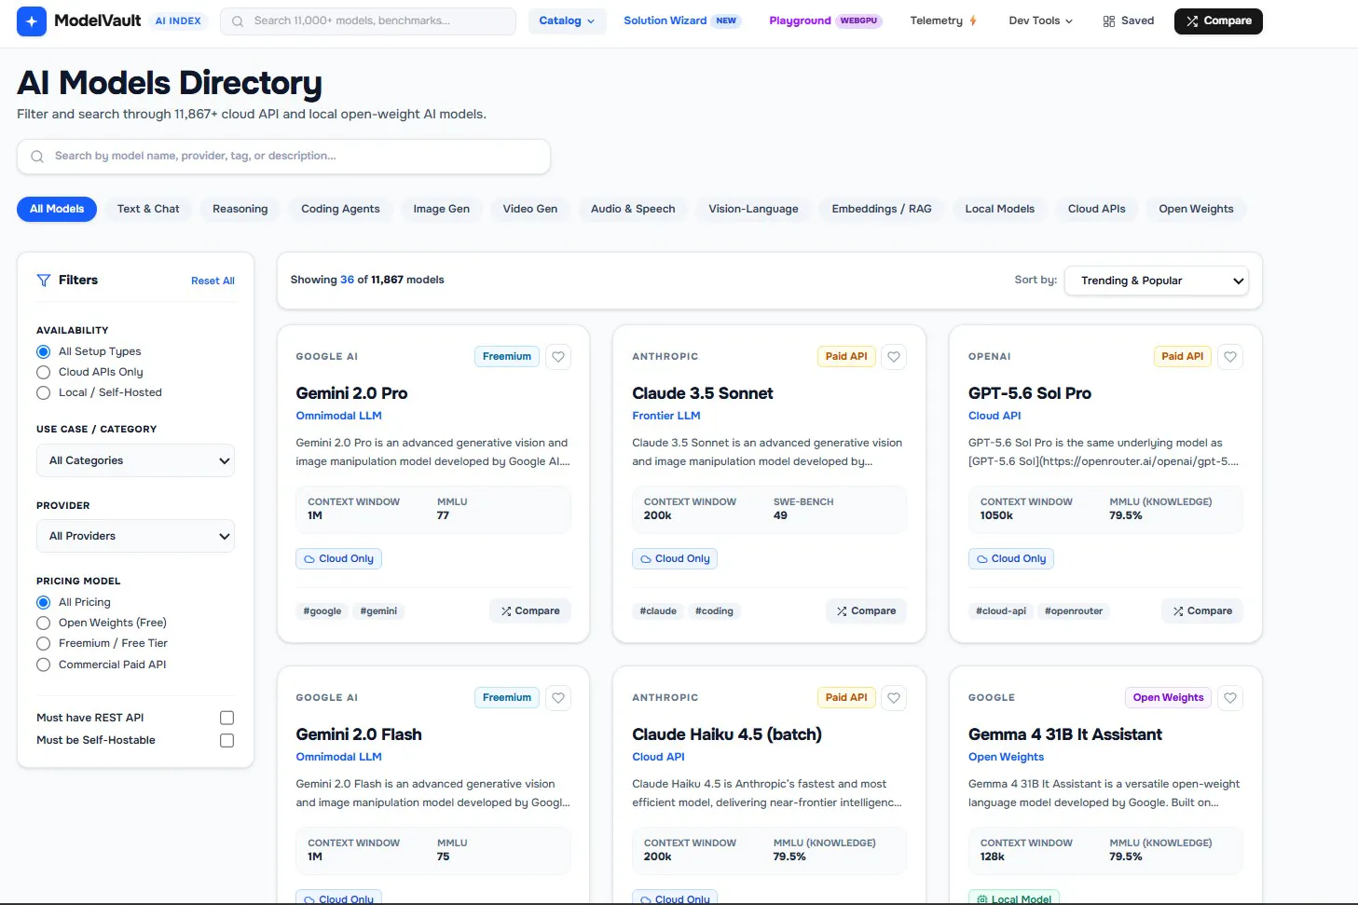Screen dimensions: 1358x905
Task: Enable Must have REST API checkbox
Action: point(226,718)
